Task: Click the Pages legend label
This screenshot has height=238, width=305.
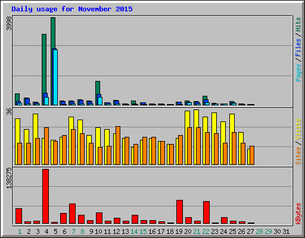Action: (298, 73)
